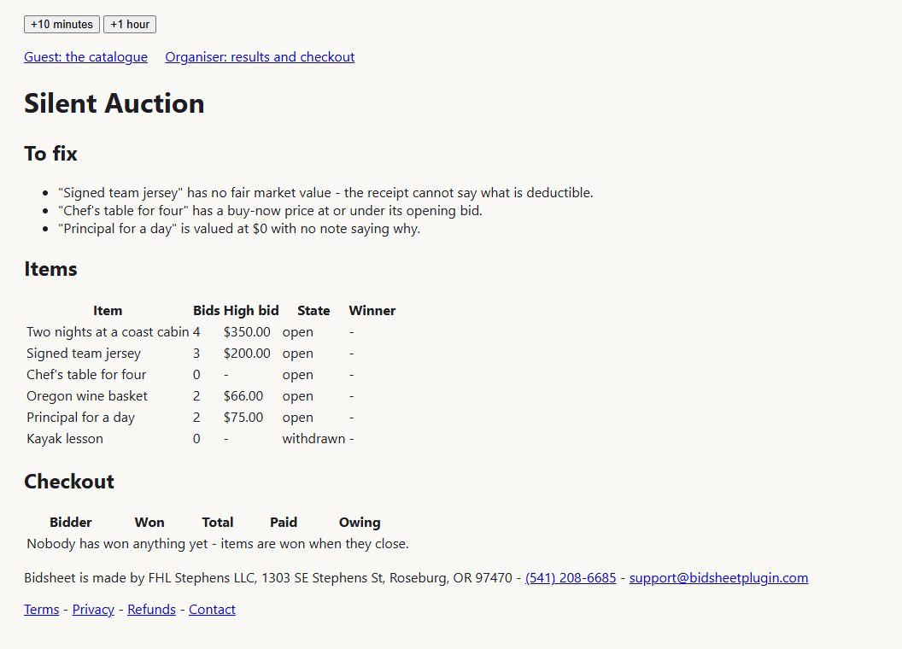Select the $66.00 high bid value
The width and height of the screenshot is (902, 649).
pyautogui.click(x=243, y=396)
